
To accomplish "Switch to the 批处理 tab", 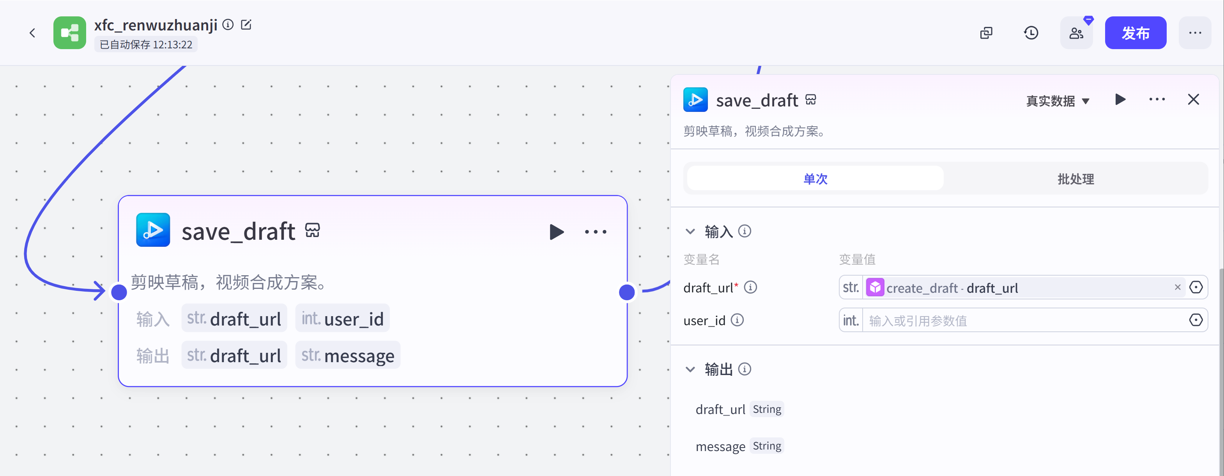I will coord(1075,179).
